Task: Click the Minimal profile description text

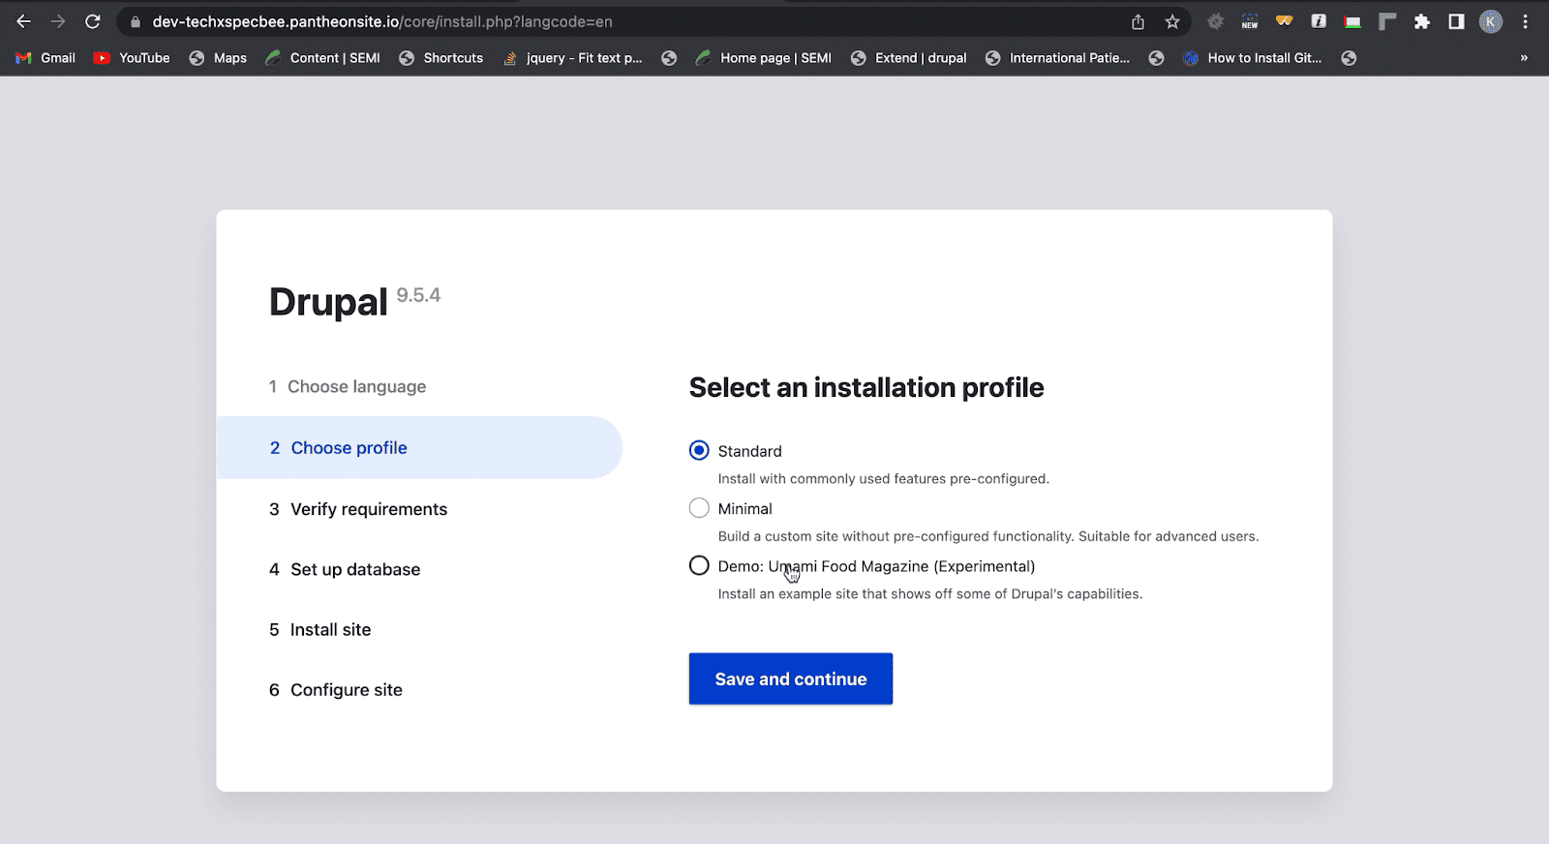Action: click(988, 536)
